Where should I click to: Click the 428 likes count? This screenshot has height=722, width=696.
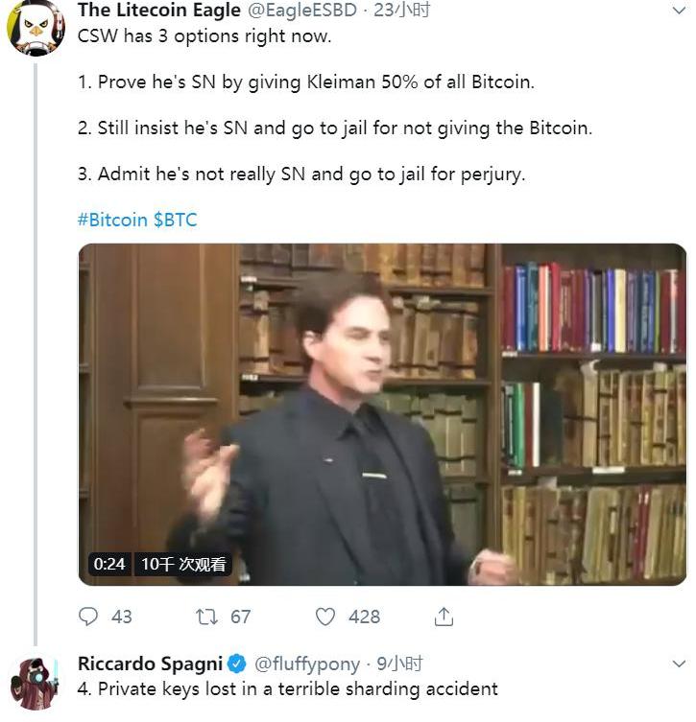(364, 617)
